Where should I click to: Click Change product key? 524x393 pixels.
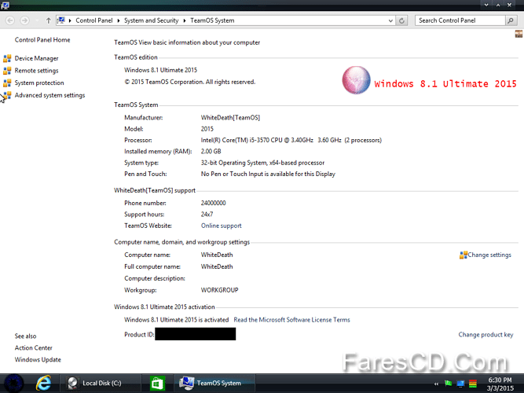point(486,335)
